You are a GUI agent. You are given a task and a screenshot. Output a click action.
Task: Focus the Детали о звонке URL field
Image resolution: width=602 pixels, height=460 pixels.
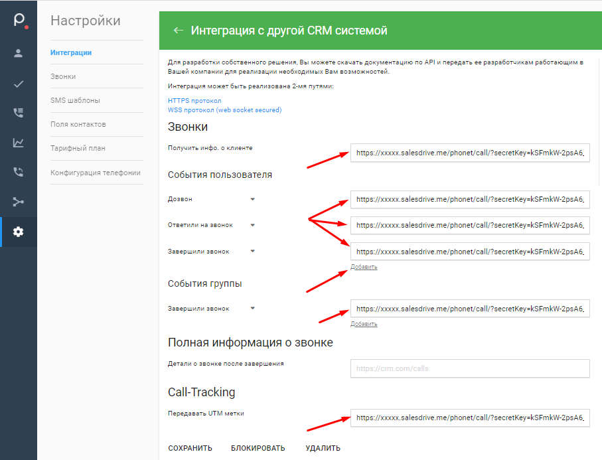coord(469,368)
